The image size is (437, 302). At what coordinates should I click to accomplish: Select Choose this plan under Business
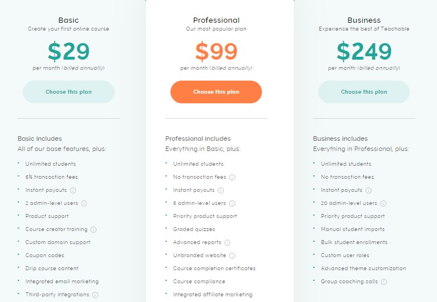[364, 92]
